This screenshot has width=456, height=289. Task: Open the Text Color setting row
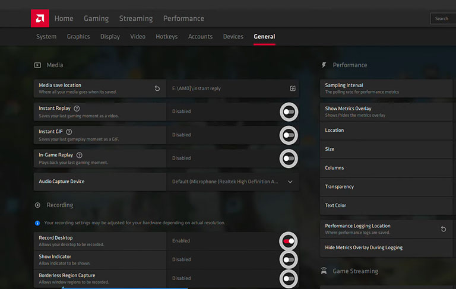(386, 205)
